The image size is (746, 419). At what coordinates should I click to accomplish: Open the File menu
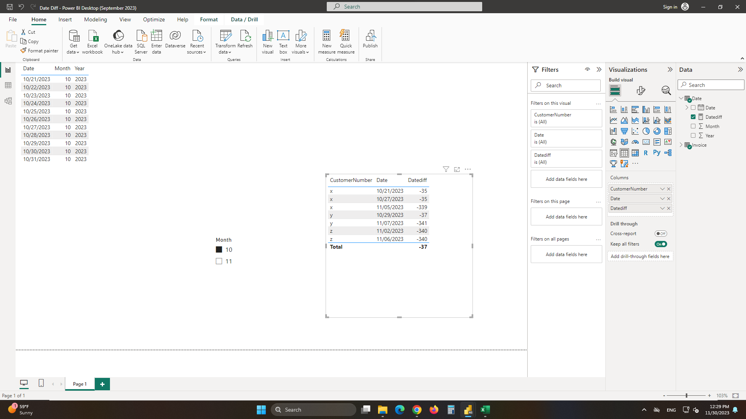(x=13, y=19)
